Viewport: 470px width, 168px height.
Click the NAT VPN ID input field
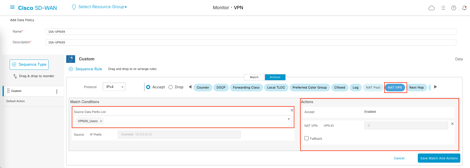[406, 125]
